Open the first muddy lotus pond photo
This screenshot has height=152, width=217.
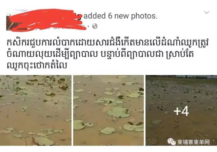(x=36, y=110)
